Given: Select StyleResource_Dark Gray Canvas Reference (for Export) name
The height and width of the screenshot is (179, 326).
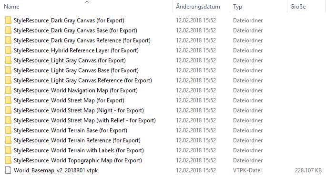Looking at the screenshot, I should tap(82, 40).
